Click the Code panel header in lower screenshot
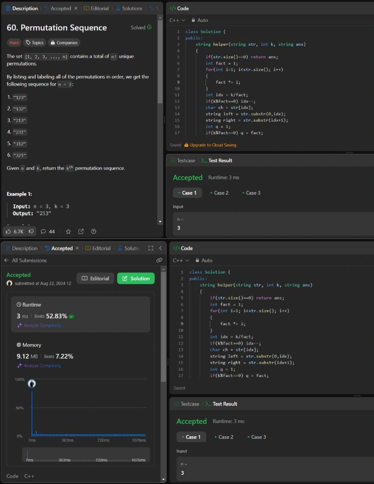The height and width of the screenshot is (484, 374). 183,248
